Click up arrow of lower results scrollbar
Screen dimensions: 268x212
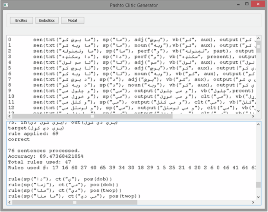click(x=258, y=124)
